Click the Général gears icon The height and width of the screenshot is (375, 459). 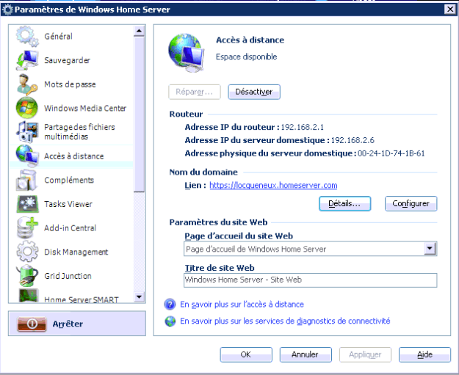[27, 36]
